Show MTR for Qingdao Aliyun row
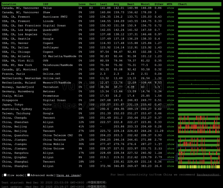The height and width of the screenshot is (188, 223). (171, 157)
